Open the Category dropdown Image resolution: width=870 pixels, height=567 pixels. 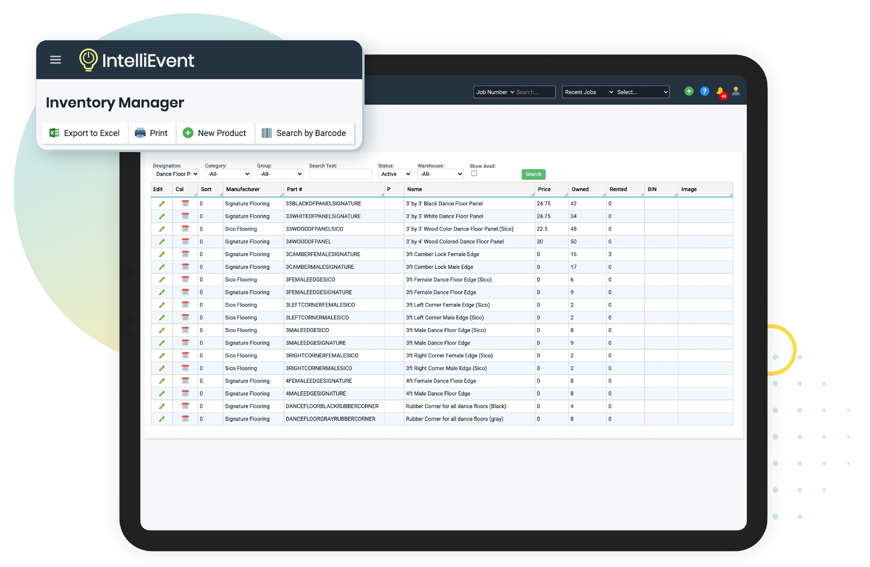coord(228,174)
